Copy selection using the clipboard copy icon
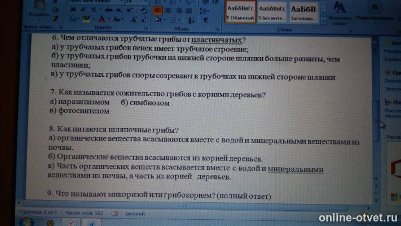This screenshot has height=226, width=401. 55,10
